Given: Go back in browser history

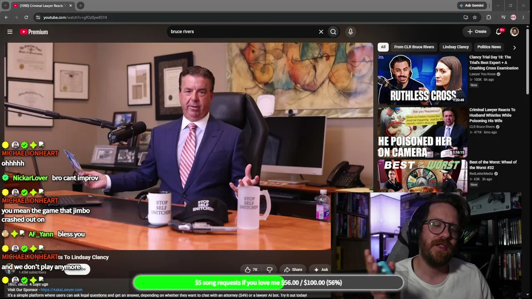Looking at the screenshot, I should tap(6, 17).
